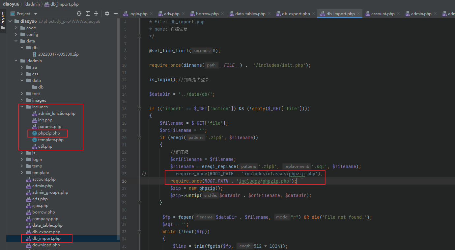Switch to the borrow.php tab
The height and width of the screenshot is (250, 455).
[207, 13]
